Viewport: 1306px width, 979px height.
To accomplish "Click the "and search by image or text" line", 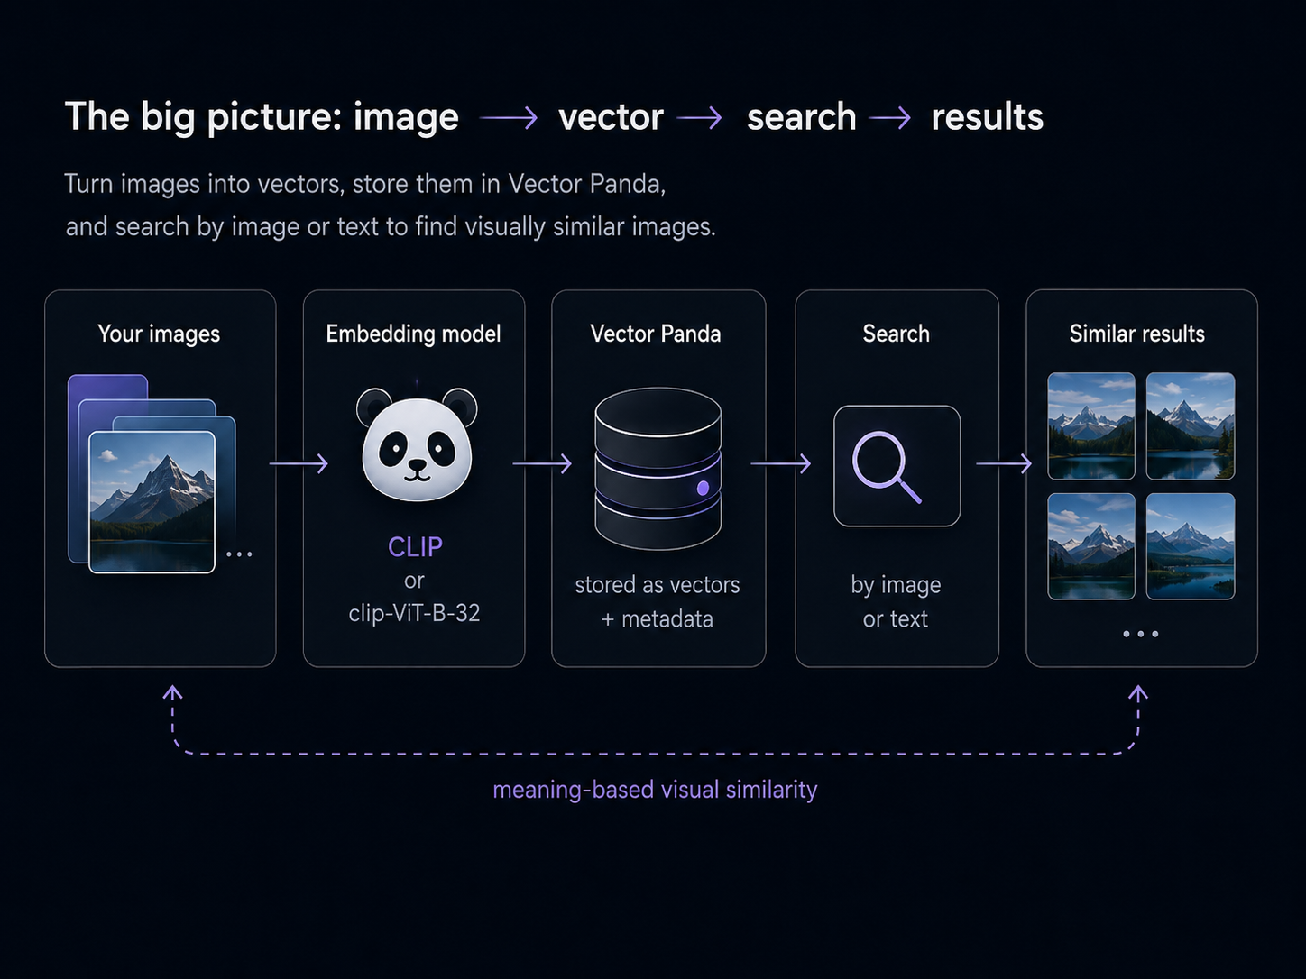I will 391,226.
